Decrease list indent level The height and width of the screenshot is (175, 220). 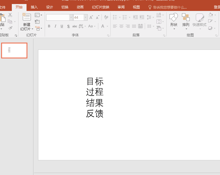point(136,17)
